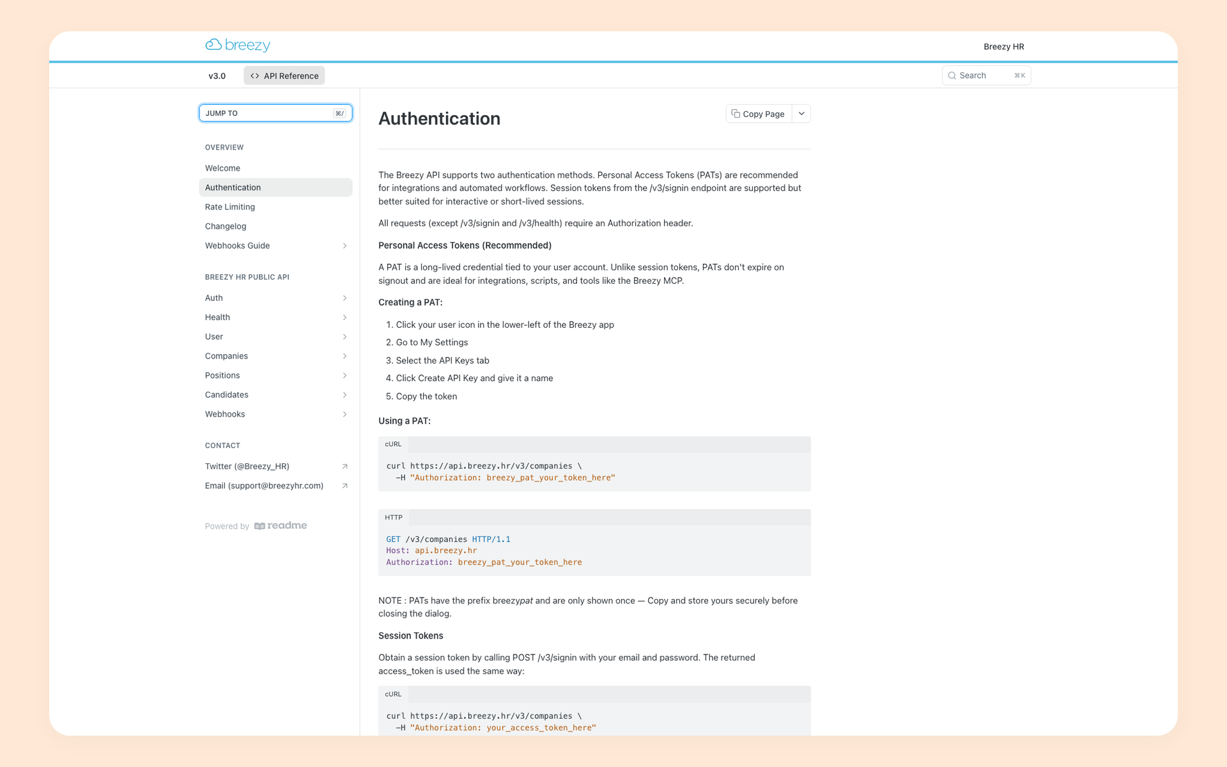Expand the Health section chevron
This screenshot has height=767, width=1227.
point(344,317)
